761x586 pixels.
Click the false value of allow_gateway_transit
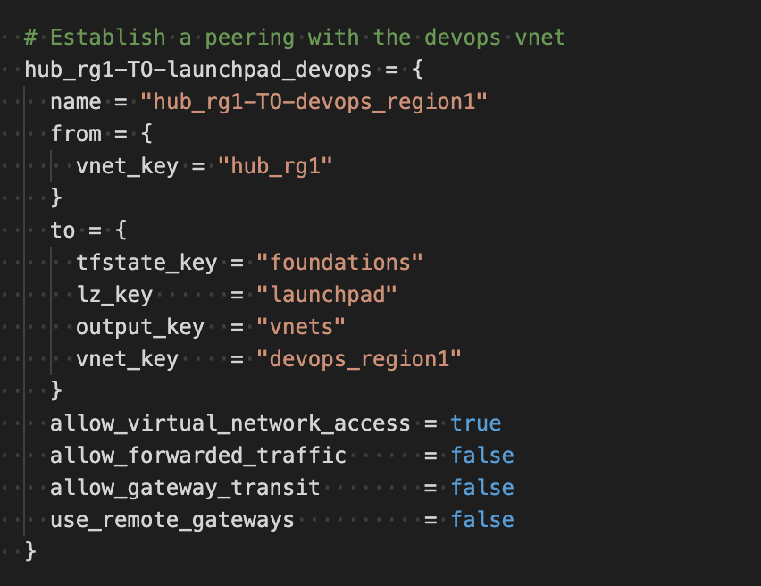pos(482,488)
